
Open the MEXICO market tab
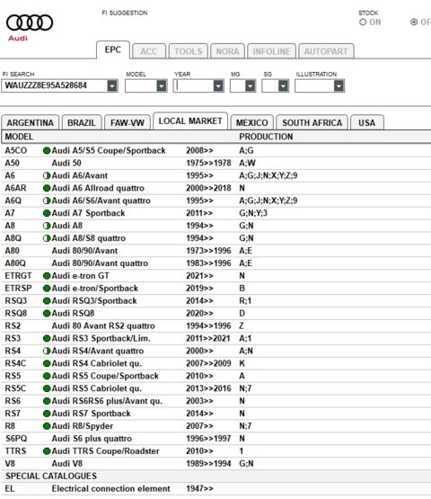pos(251,122)
